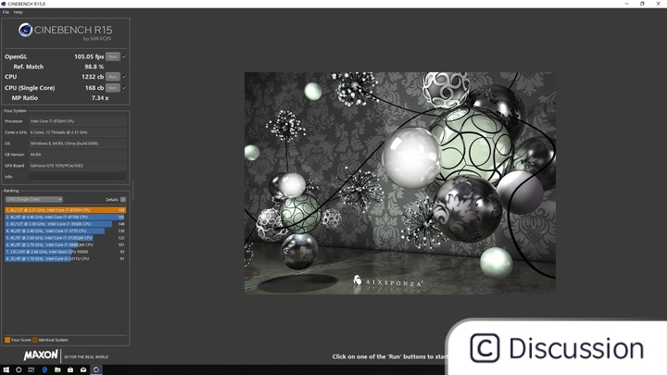The image size is (667, 375).
Task: Open the File menu
Action: point(6,12)
